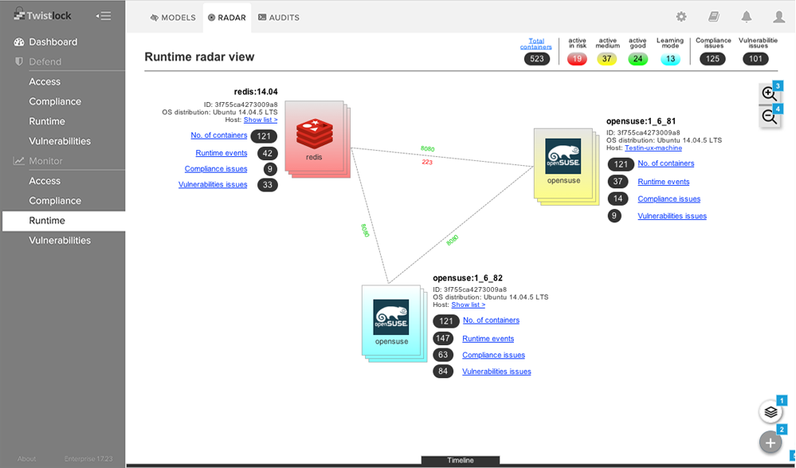This screenshot has height=468, width=796.
Task: Click the About link in sidebar footer
Action: click(26, 459)
